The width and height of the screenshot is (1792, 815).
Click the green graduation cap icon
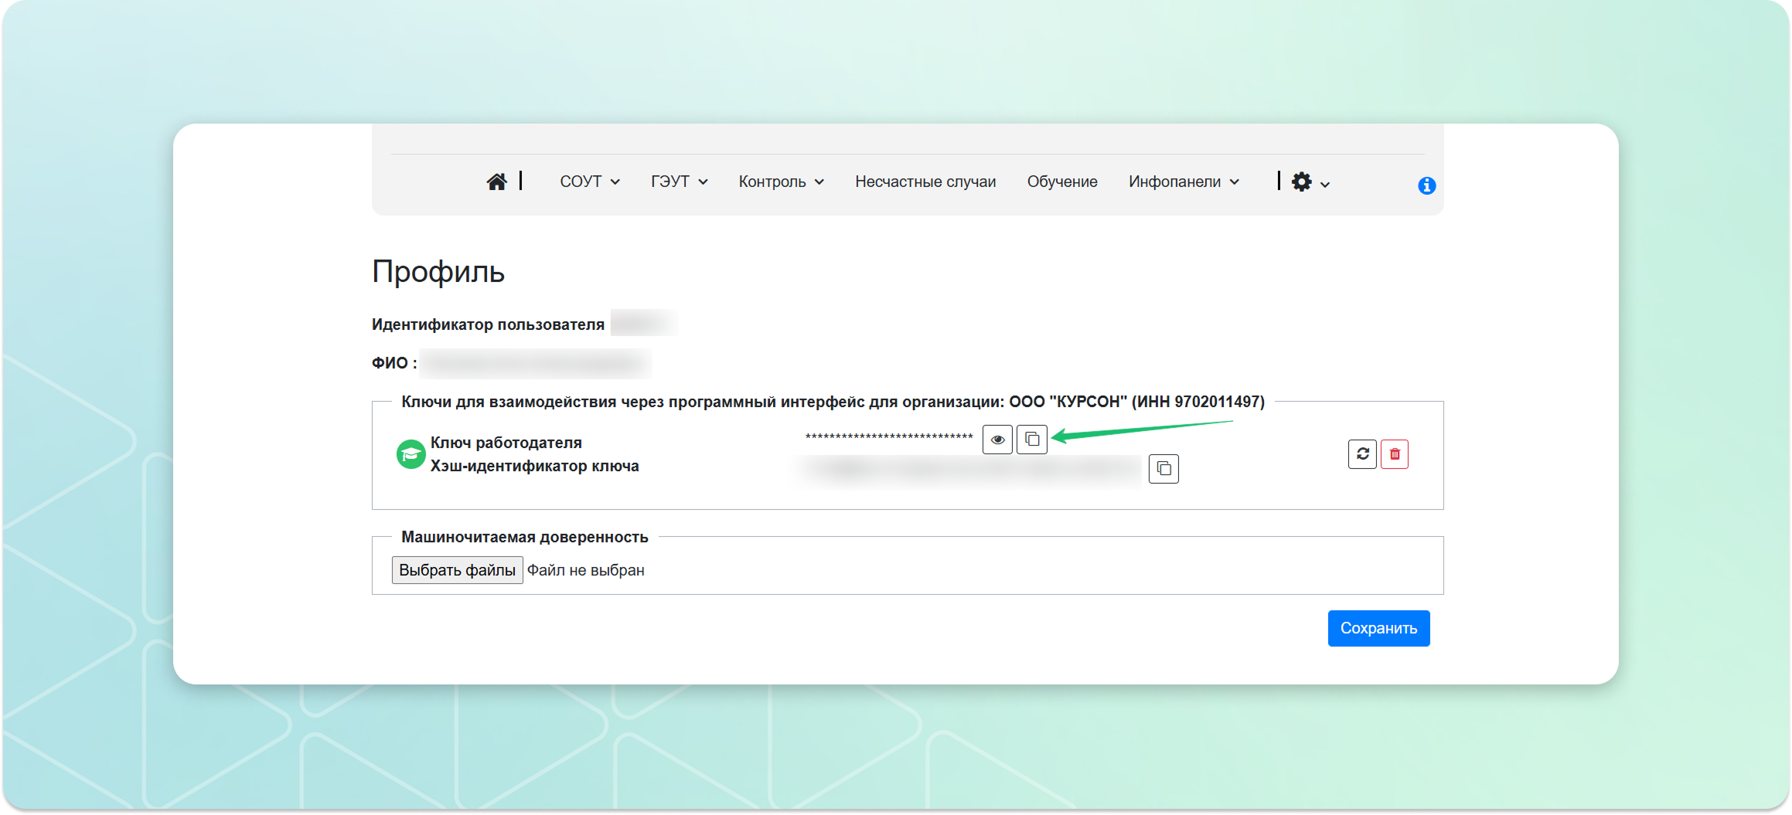[411, 454]
